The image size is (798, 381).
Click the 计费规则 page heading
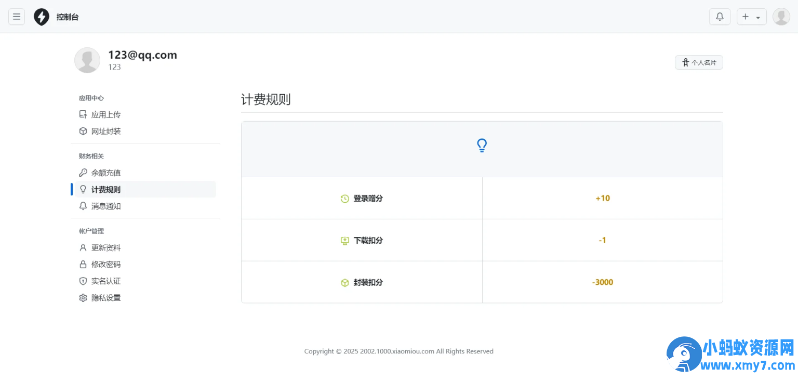tap(266, 99)
